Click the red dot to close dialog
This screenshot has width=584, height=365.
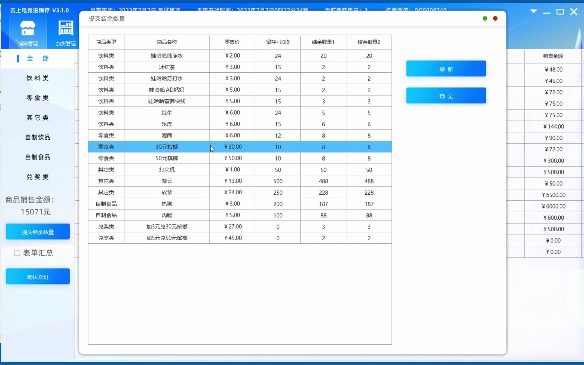pyautogui.click(x=495, y=19)
